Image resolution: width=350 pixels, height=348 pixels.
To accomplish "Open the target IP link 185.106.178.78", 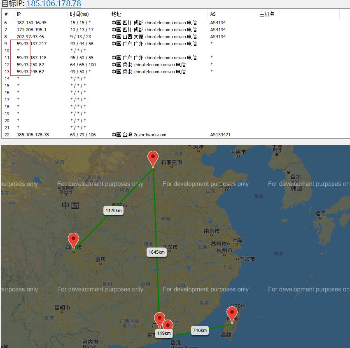I will [x=54, y=4].
